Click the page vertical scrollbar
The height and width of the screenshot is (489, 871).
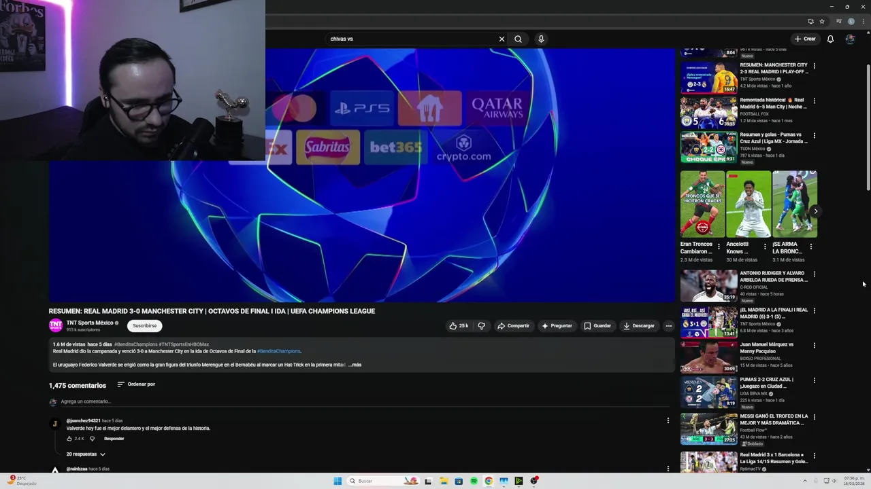pyautogui.click(x=868, y=128)
